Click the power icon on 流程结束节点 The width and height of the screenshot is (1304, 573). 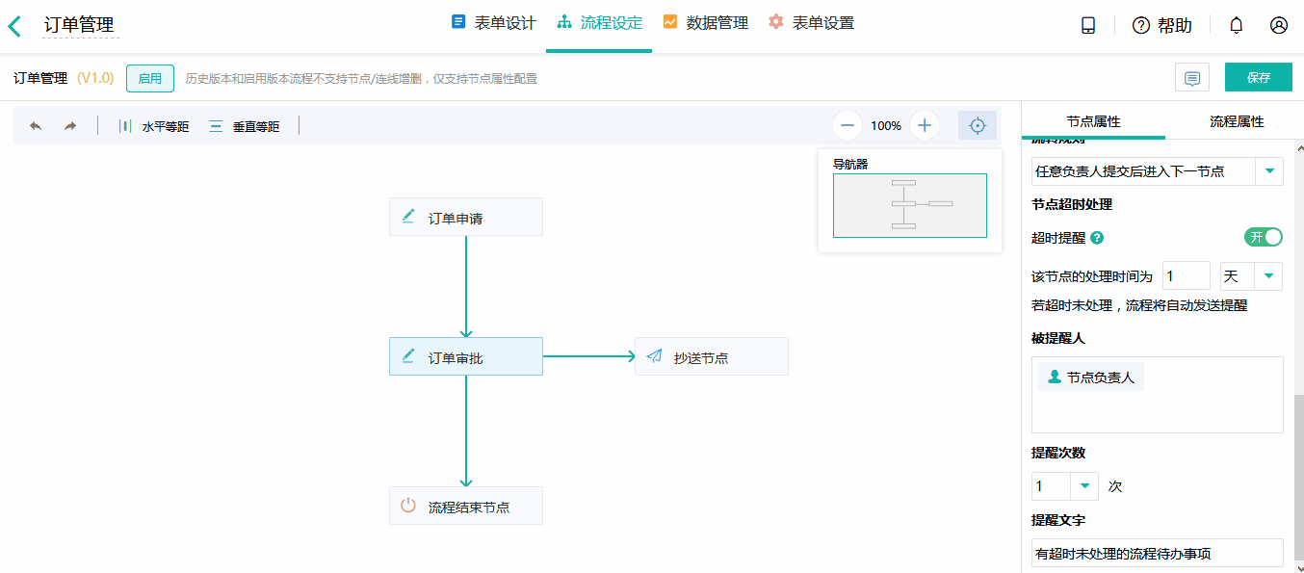point(408,506)
